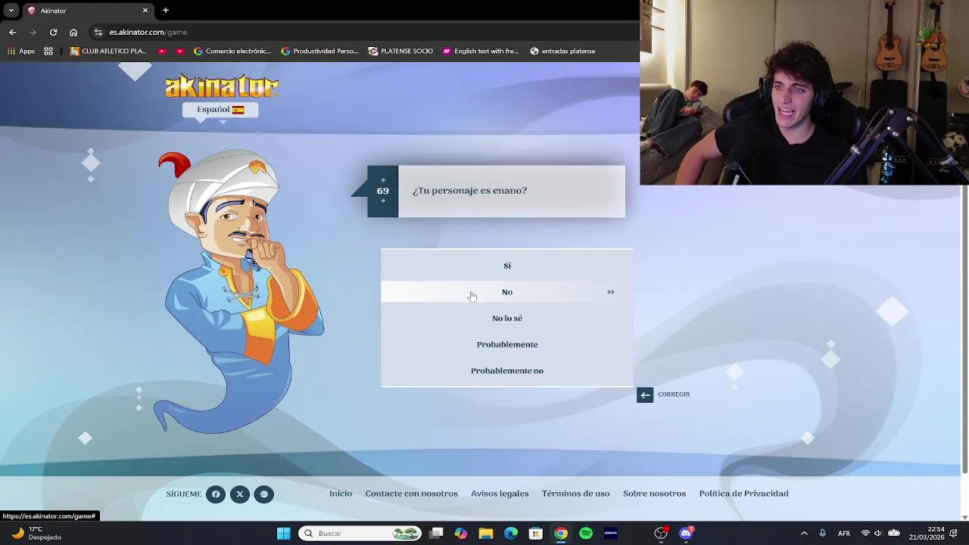This screenshot has height=545, width=969.
Task: Open "Contacte con nosotros" link
Action: (411, 494)
